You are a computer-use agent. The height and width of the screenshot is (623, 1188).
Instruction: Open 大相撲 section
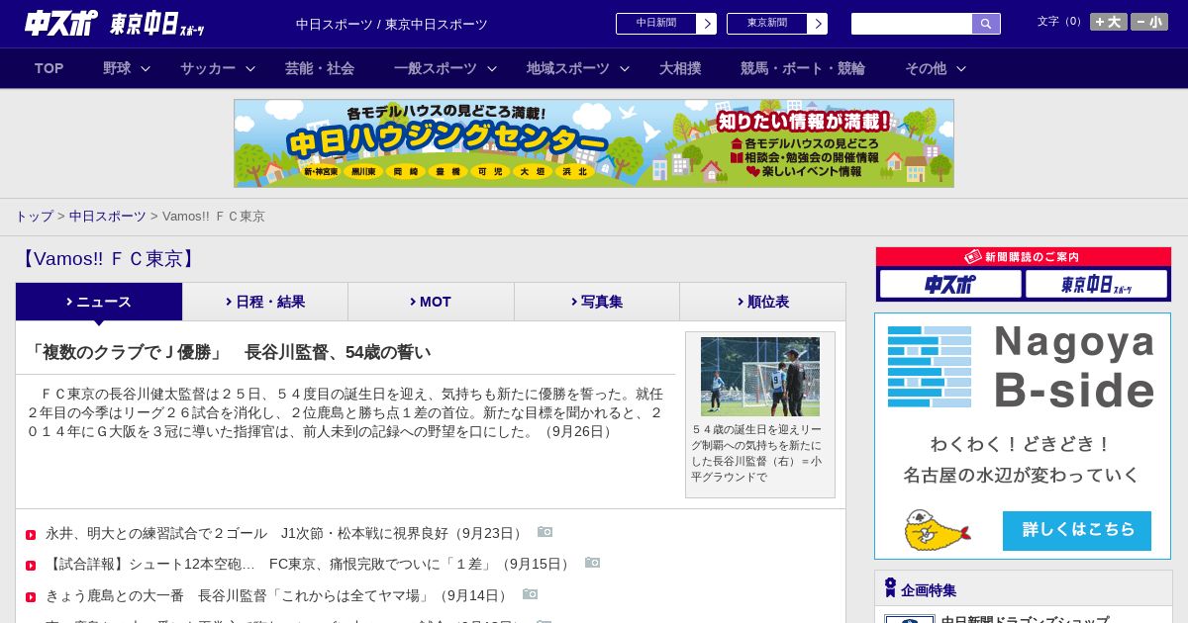pyautogui.click(x=680, y=68)
